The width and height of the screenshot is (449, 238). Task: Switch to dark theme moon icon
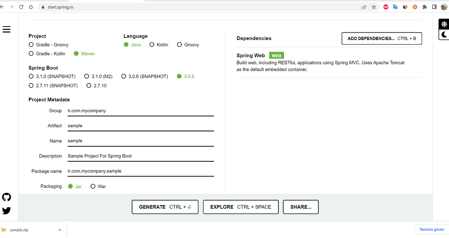click(x=444, y=34)
